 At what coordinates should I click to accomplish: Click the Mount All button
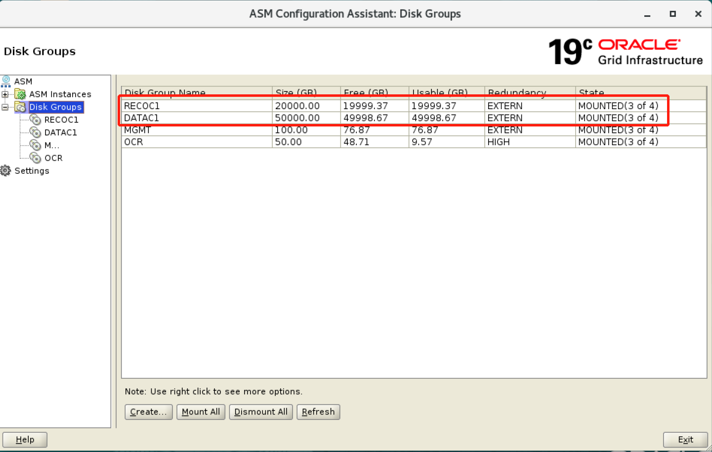201,412
